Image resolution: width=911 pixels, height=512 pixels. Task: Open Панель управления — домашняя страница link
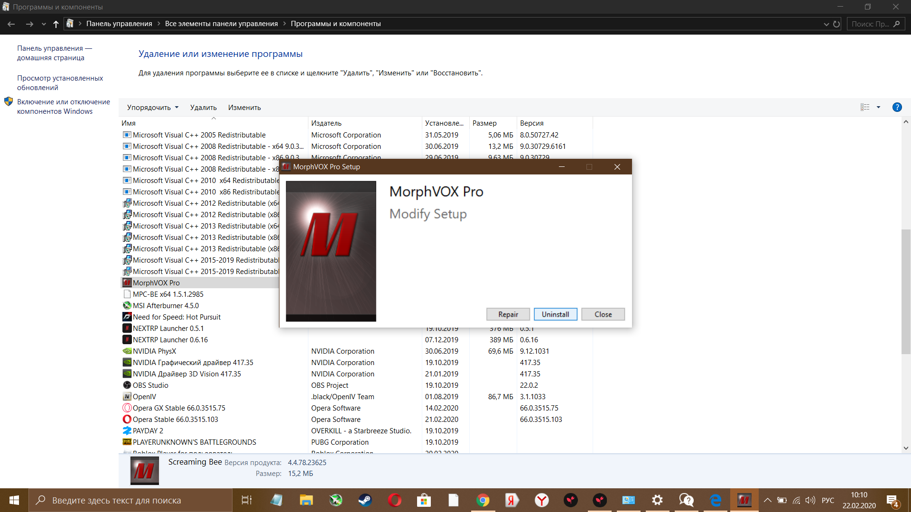tap(55, 53)
